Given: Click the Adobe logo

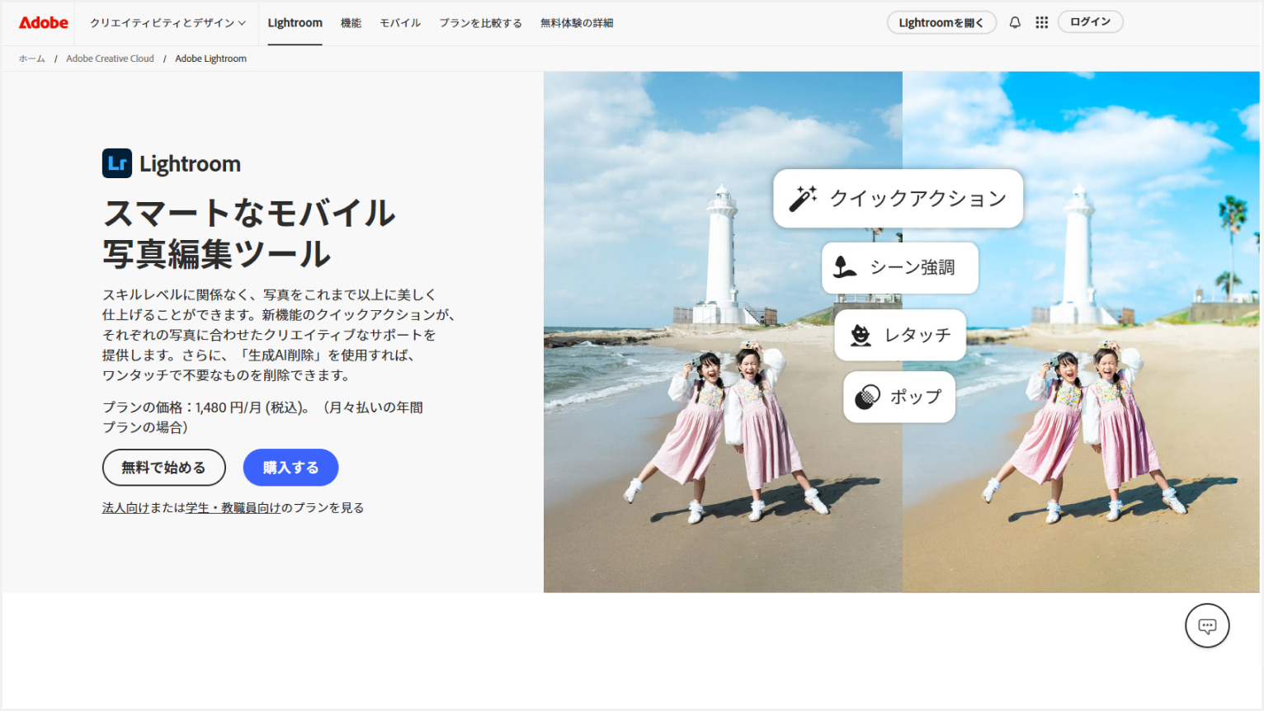Looking at the screenshot, I should tap(41, 22).
